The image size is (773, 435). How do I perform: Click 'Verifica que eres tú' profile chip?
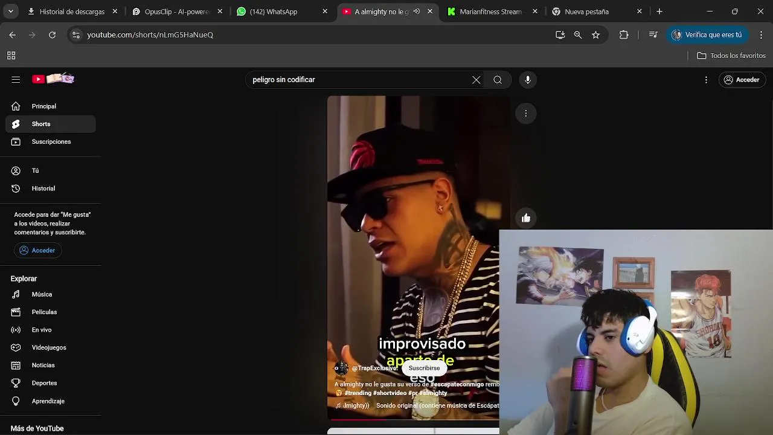tap(707, 35)
